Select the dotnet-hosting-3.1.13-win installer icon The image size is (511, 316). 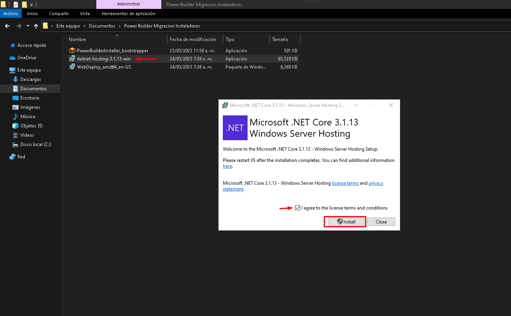[x=72, y=59]
